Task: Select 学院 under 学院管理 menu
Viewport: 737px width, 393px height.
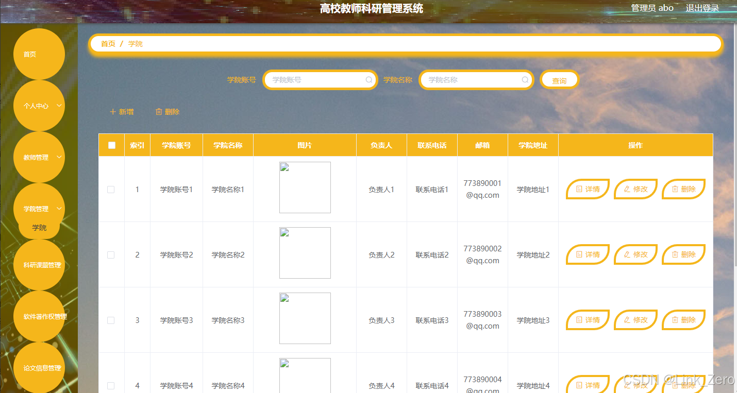Action: [39, 228]
